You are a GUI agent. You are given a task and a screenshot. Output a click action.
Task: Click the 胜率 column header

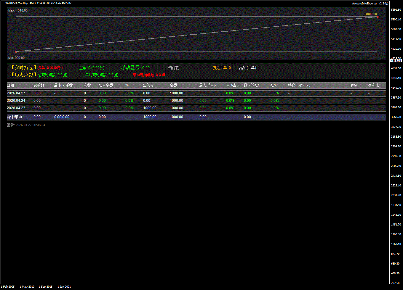354,86
